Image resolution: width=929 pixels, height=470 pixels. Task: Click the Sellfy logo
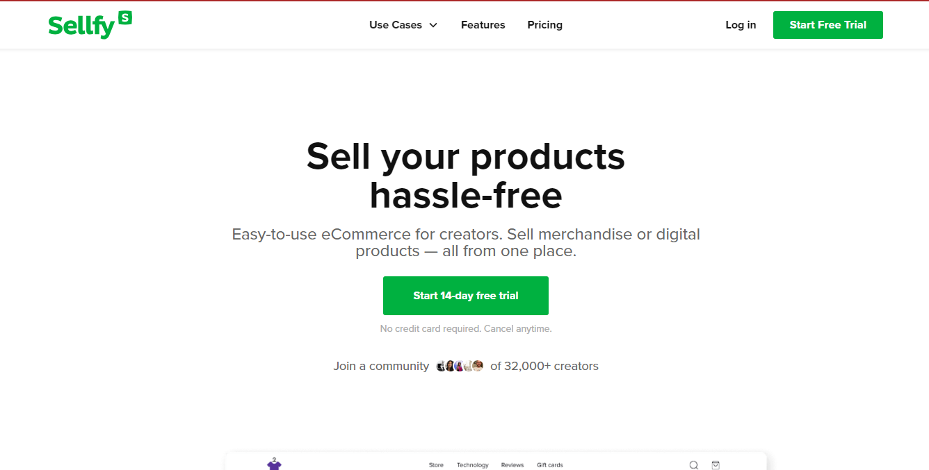point(81,26)
